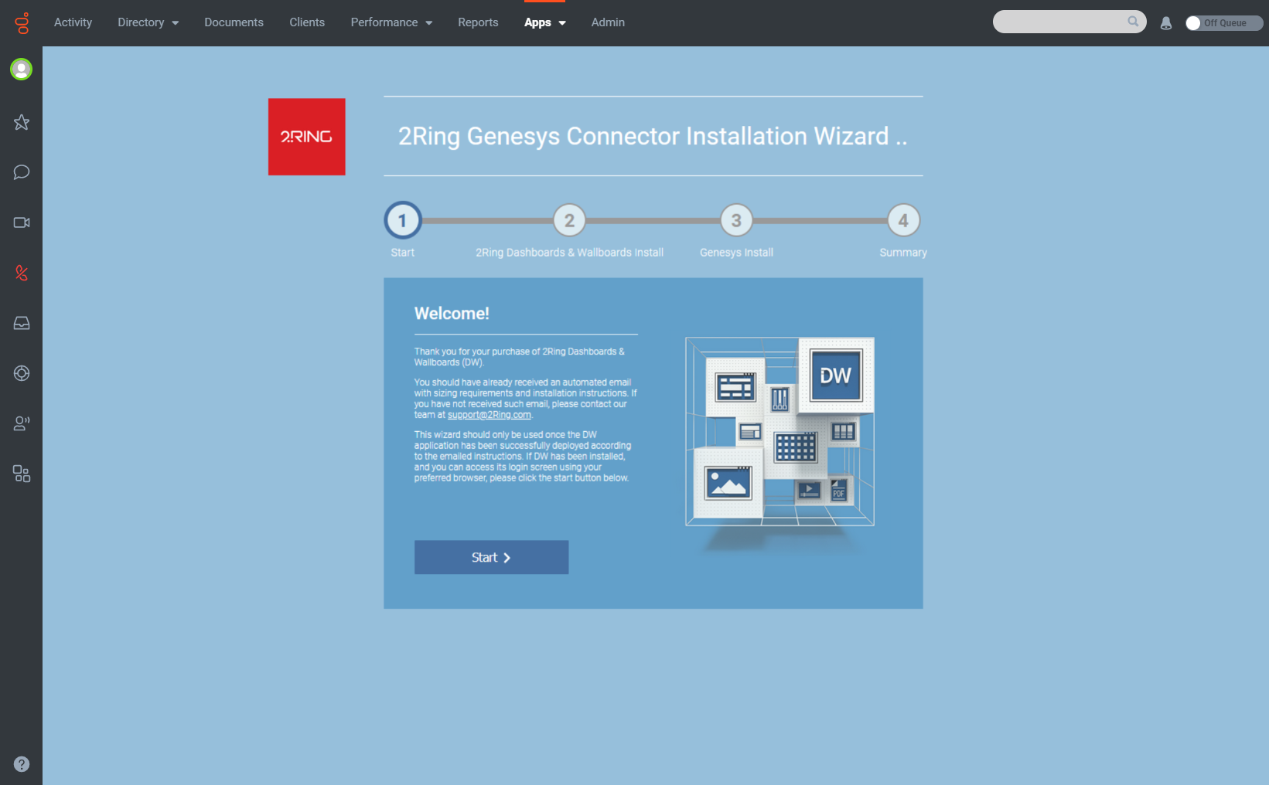Select the Favorites star icon
This screenshot has width=1269, height=785.
[21, 122]
